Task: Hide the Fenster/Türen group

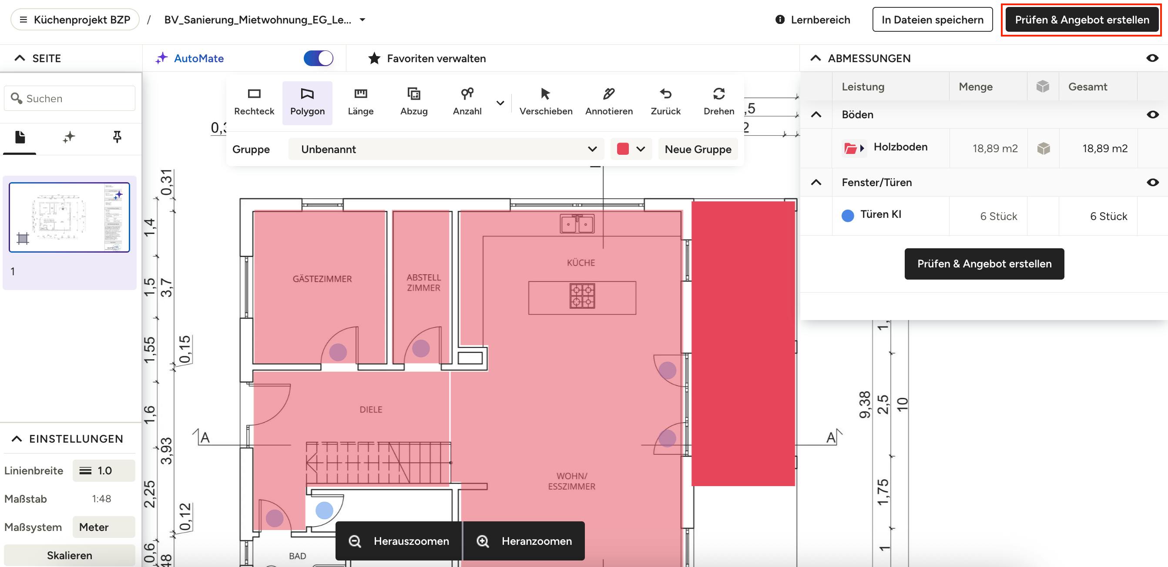Action: [x=1152, y=183]
